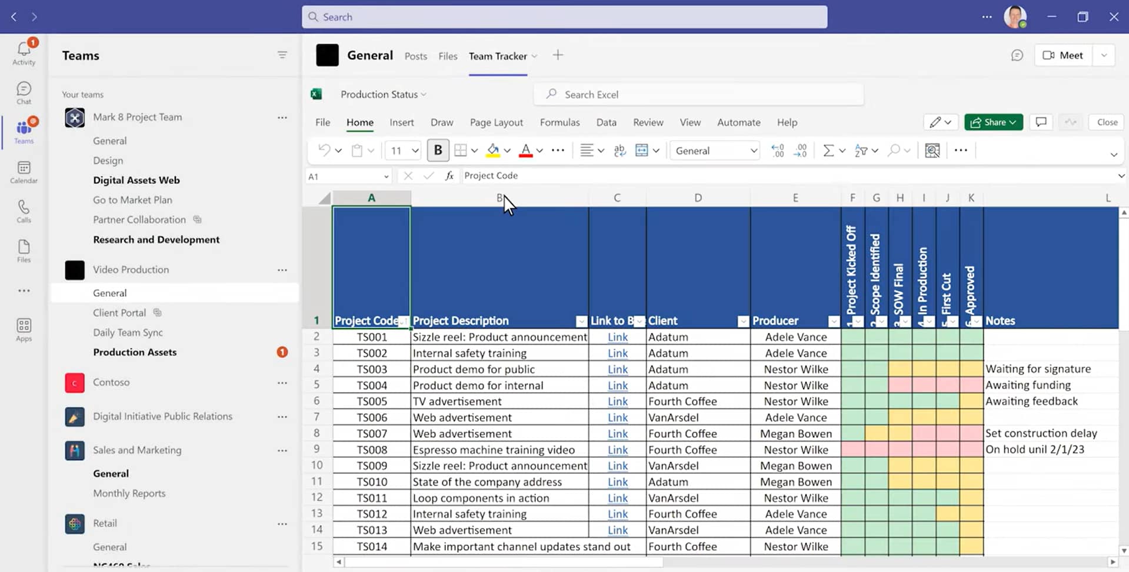The image size is (1129, 572).
Task: Click the Borders icon in ribbon
Action: (461, 150)
